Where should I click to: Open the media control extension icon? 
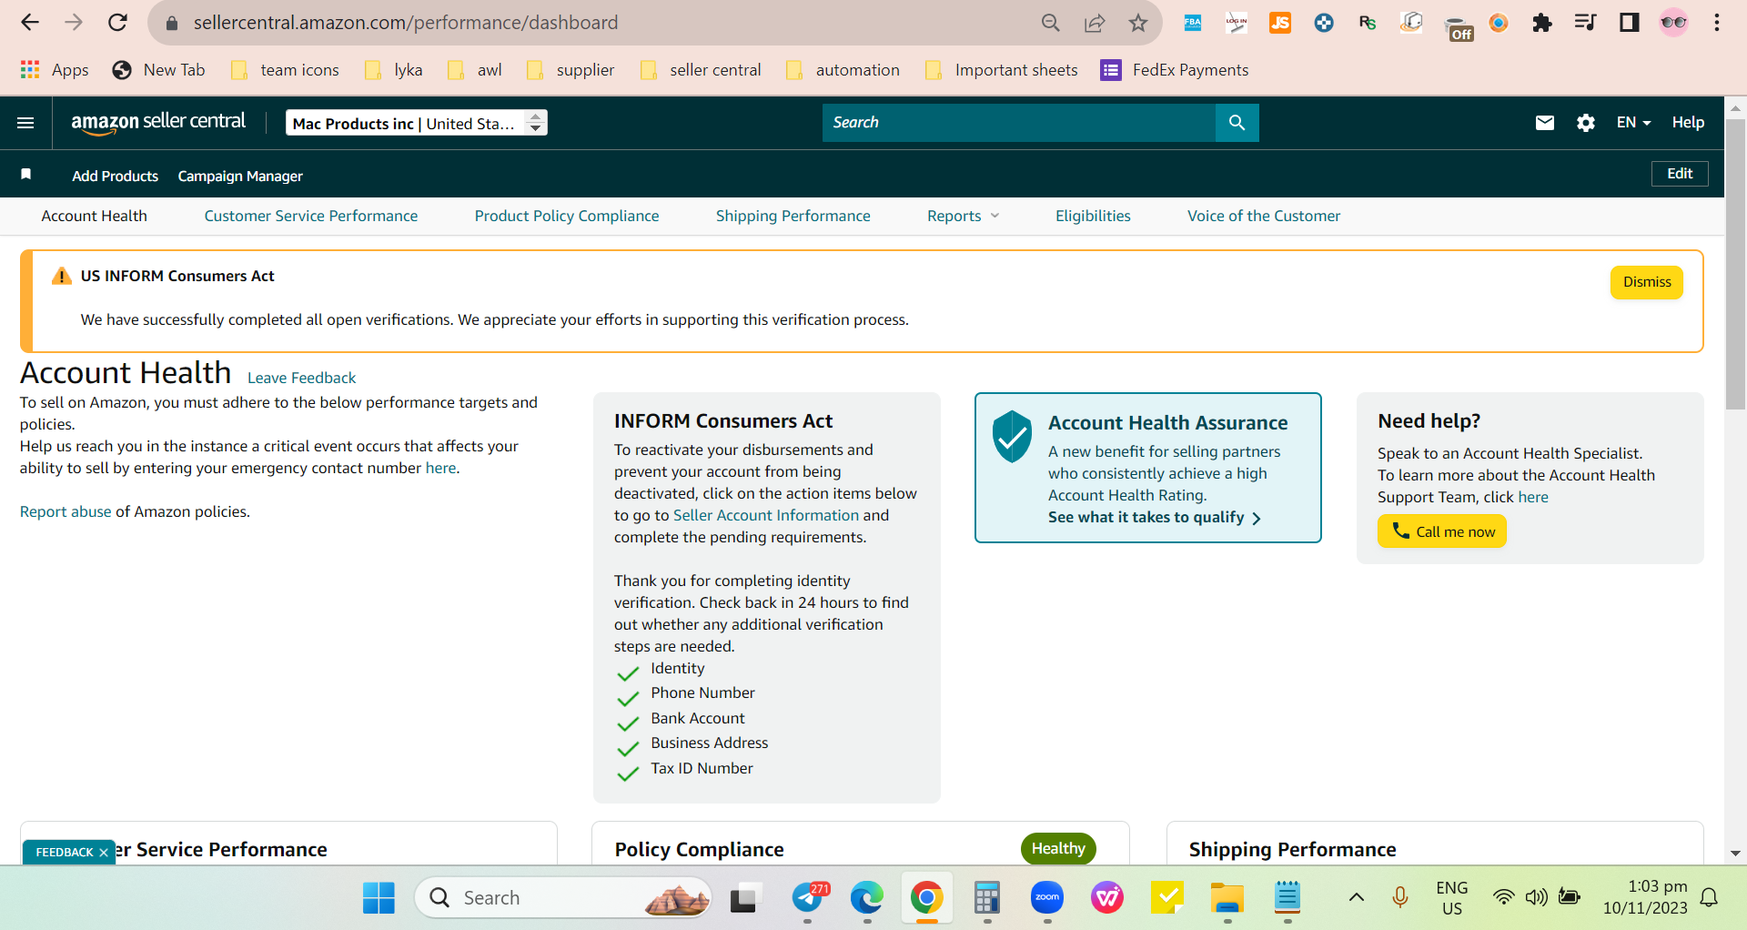pos(1586,23)
